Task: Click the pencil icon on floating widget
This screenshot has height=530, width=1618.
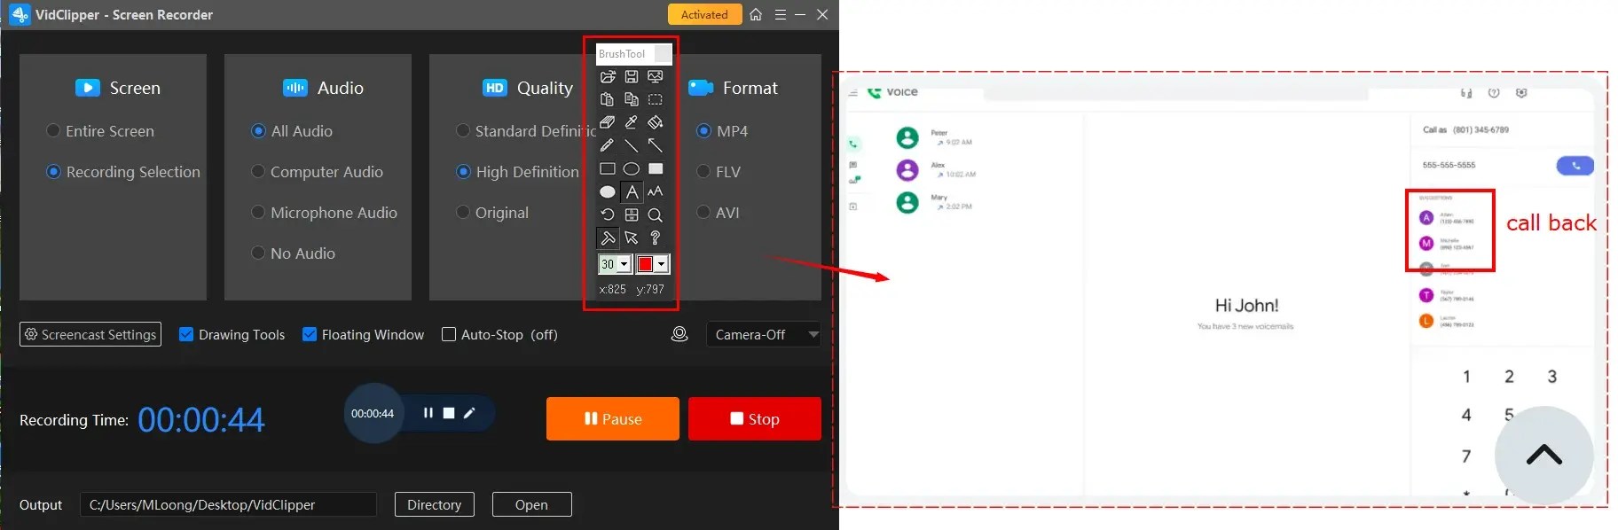Action: point(469,413)
